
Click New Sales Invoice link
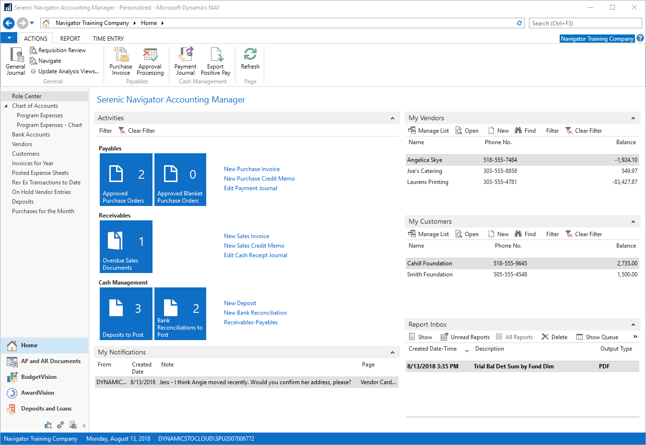247,236
